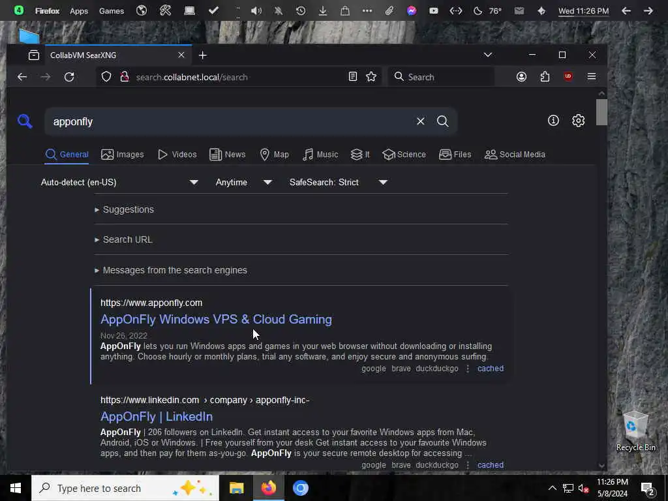
Task: Submit search with the magnifier button
Action: point(443,121)
